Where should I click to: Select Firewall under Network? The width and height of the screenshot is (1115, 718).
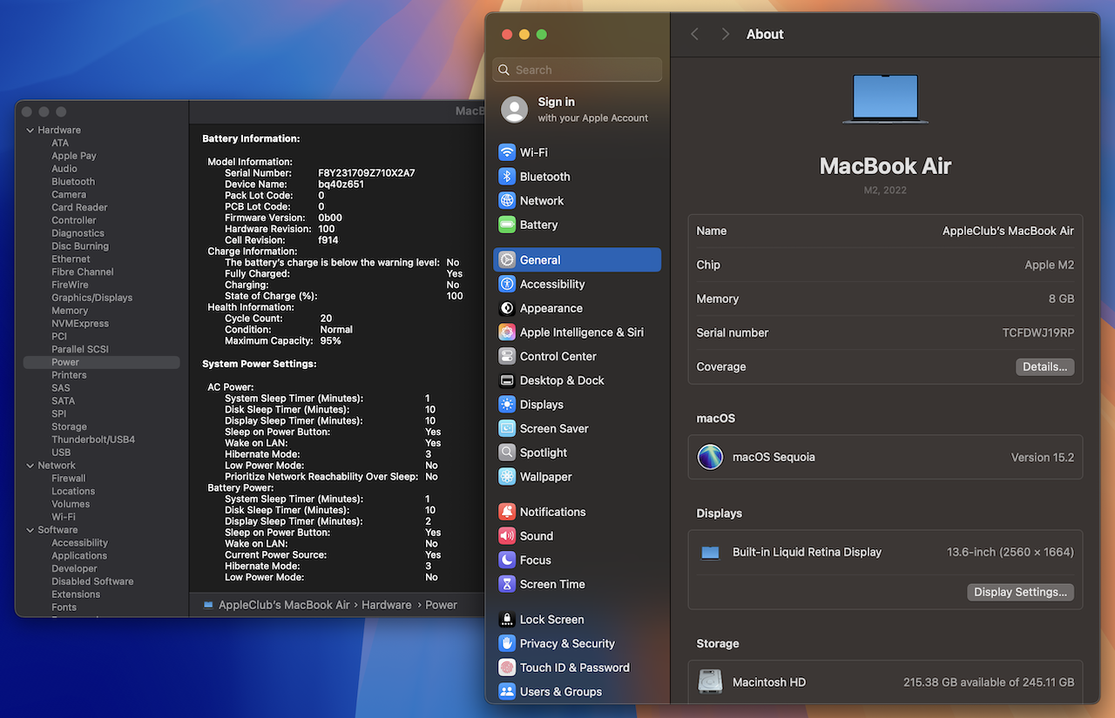click(x=69, y=478)
